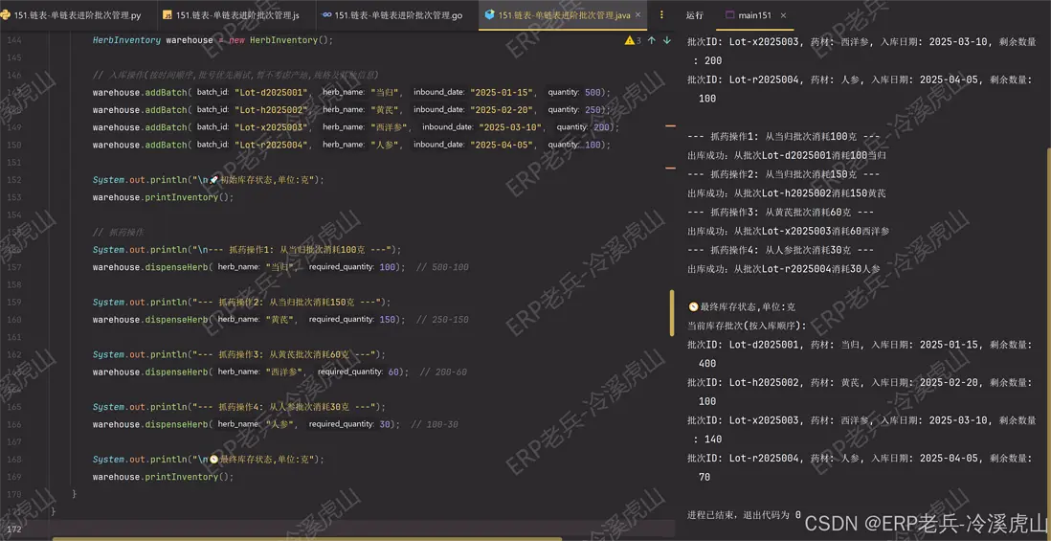This screenshot has height=541, width=1051.
Task: Click the Go file icon on the .go tab
Action: point(326,14)
